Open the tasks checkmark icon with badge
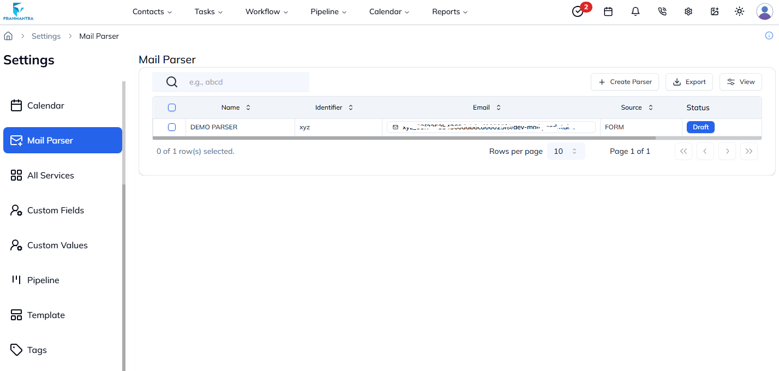 (x=578, y=11)
